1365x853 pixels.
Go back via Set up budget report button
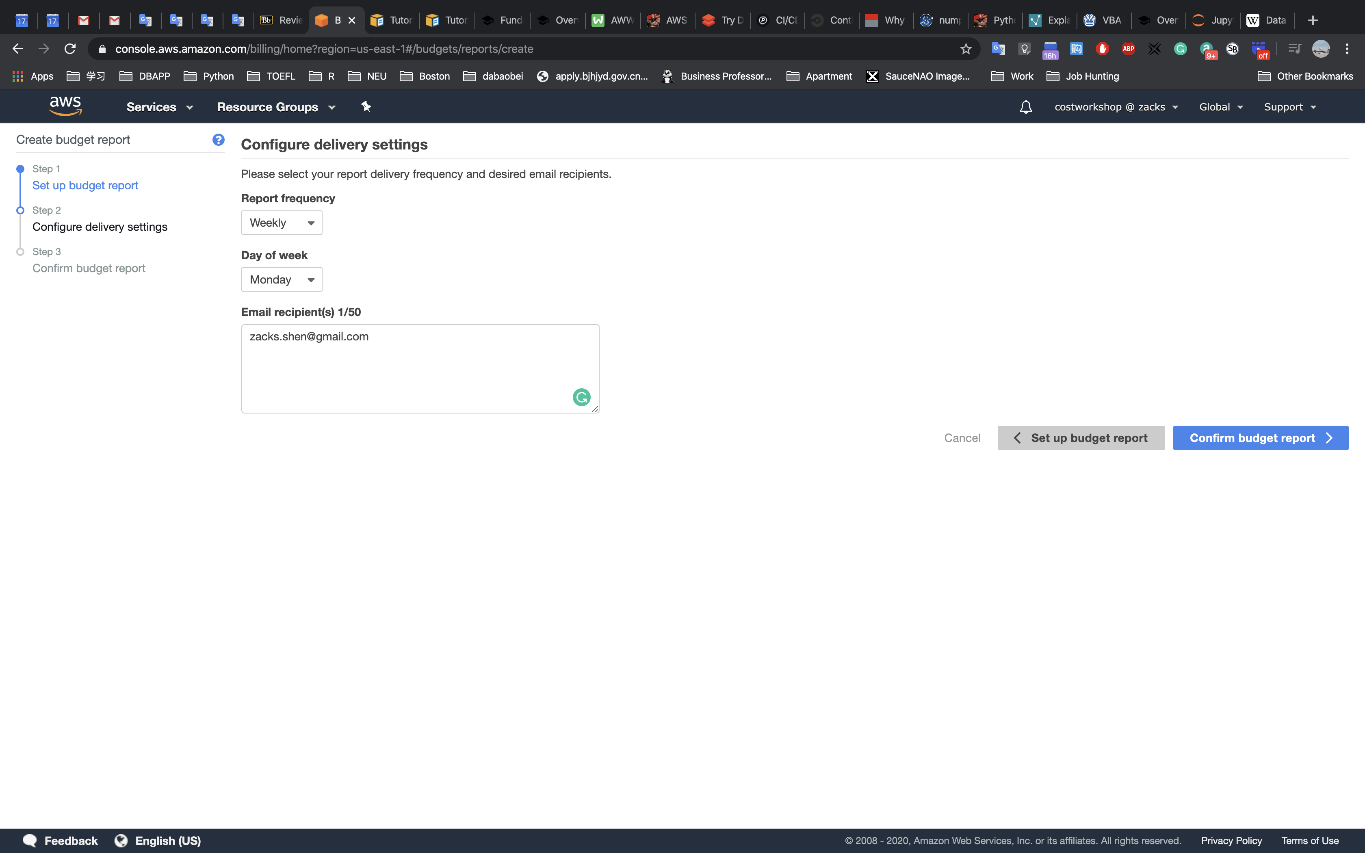[x=1081, y=438]
